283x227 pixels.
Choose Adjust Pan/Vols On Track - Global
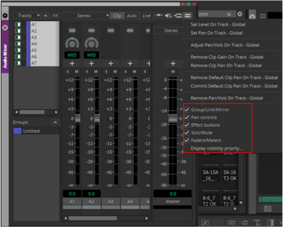225,45
